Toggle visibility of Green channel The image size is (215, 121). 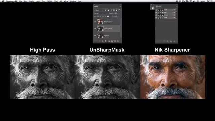coord(156,15)
